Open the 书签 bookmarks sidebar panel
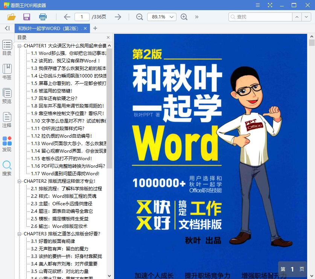Image resolution: width=315 pixels, height=279 pixels. pos(7,72)
